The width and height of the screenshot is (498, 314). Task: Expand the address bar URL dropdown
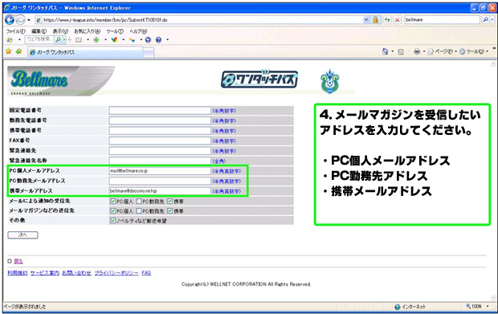click(366, 20)
